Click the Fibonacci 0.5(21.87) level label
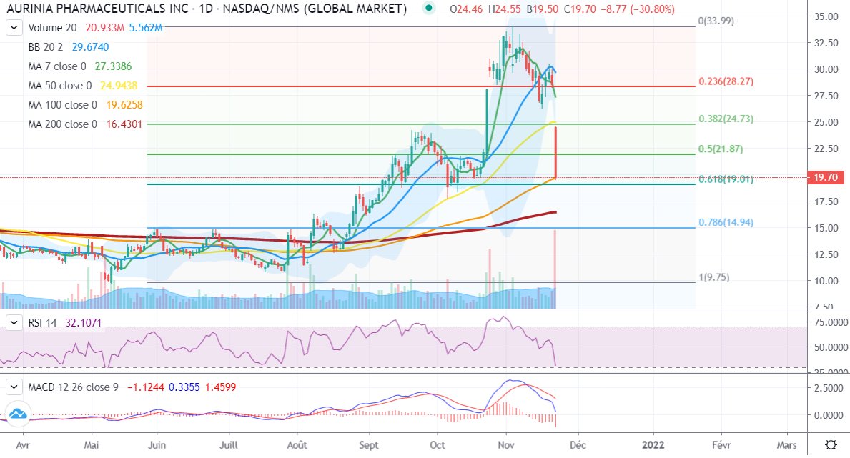Image resolution: width=850 pixels, height=458 pixels. pos(721,149)
